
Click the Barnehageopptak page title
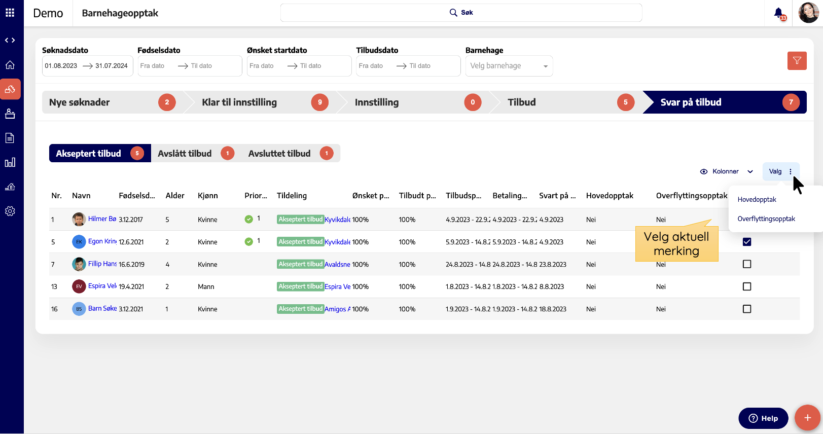[120, 13]
